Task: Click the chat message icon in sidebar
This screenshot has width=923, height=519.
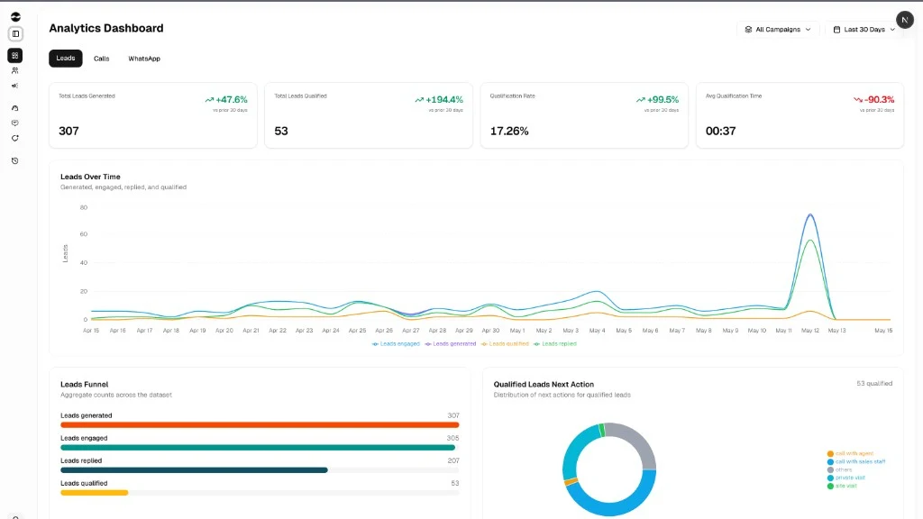Action: 15,123
